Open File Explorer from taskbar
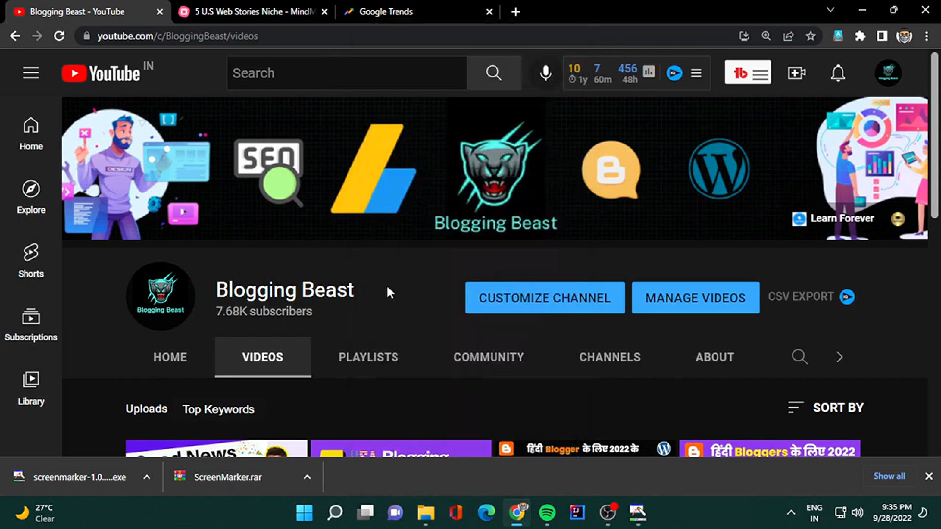Image resolution: width=941 pixels, height=529 pixels. pyautogui.click(x=425, y=512)
